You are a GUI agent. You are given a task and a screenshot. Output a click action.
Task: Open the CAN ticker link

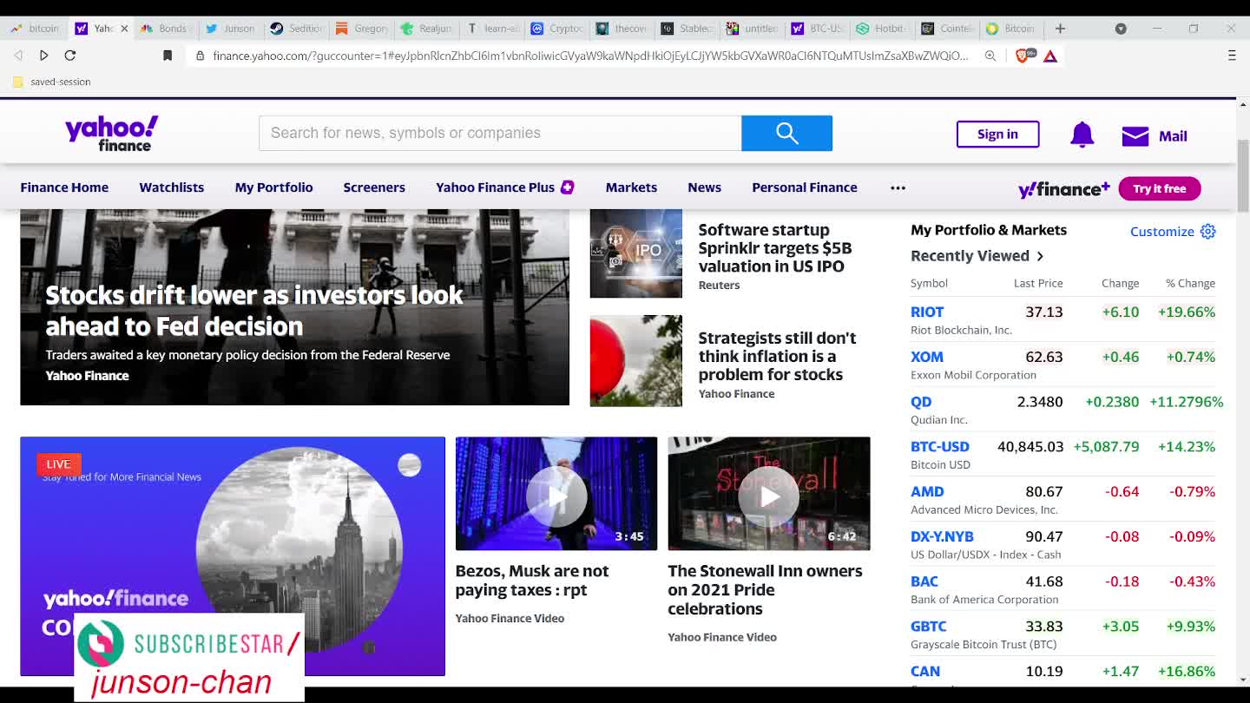coord(925,671)
